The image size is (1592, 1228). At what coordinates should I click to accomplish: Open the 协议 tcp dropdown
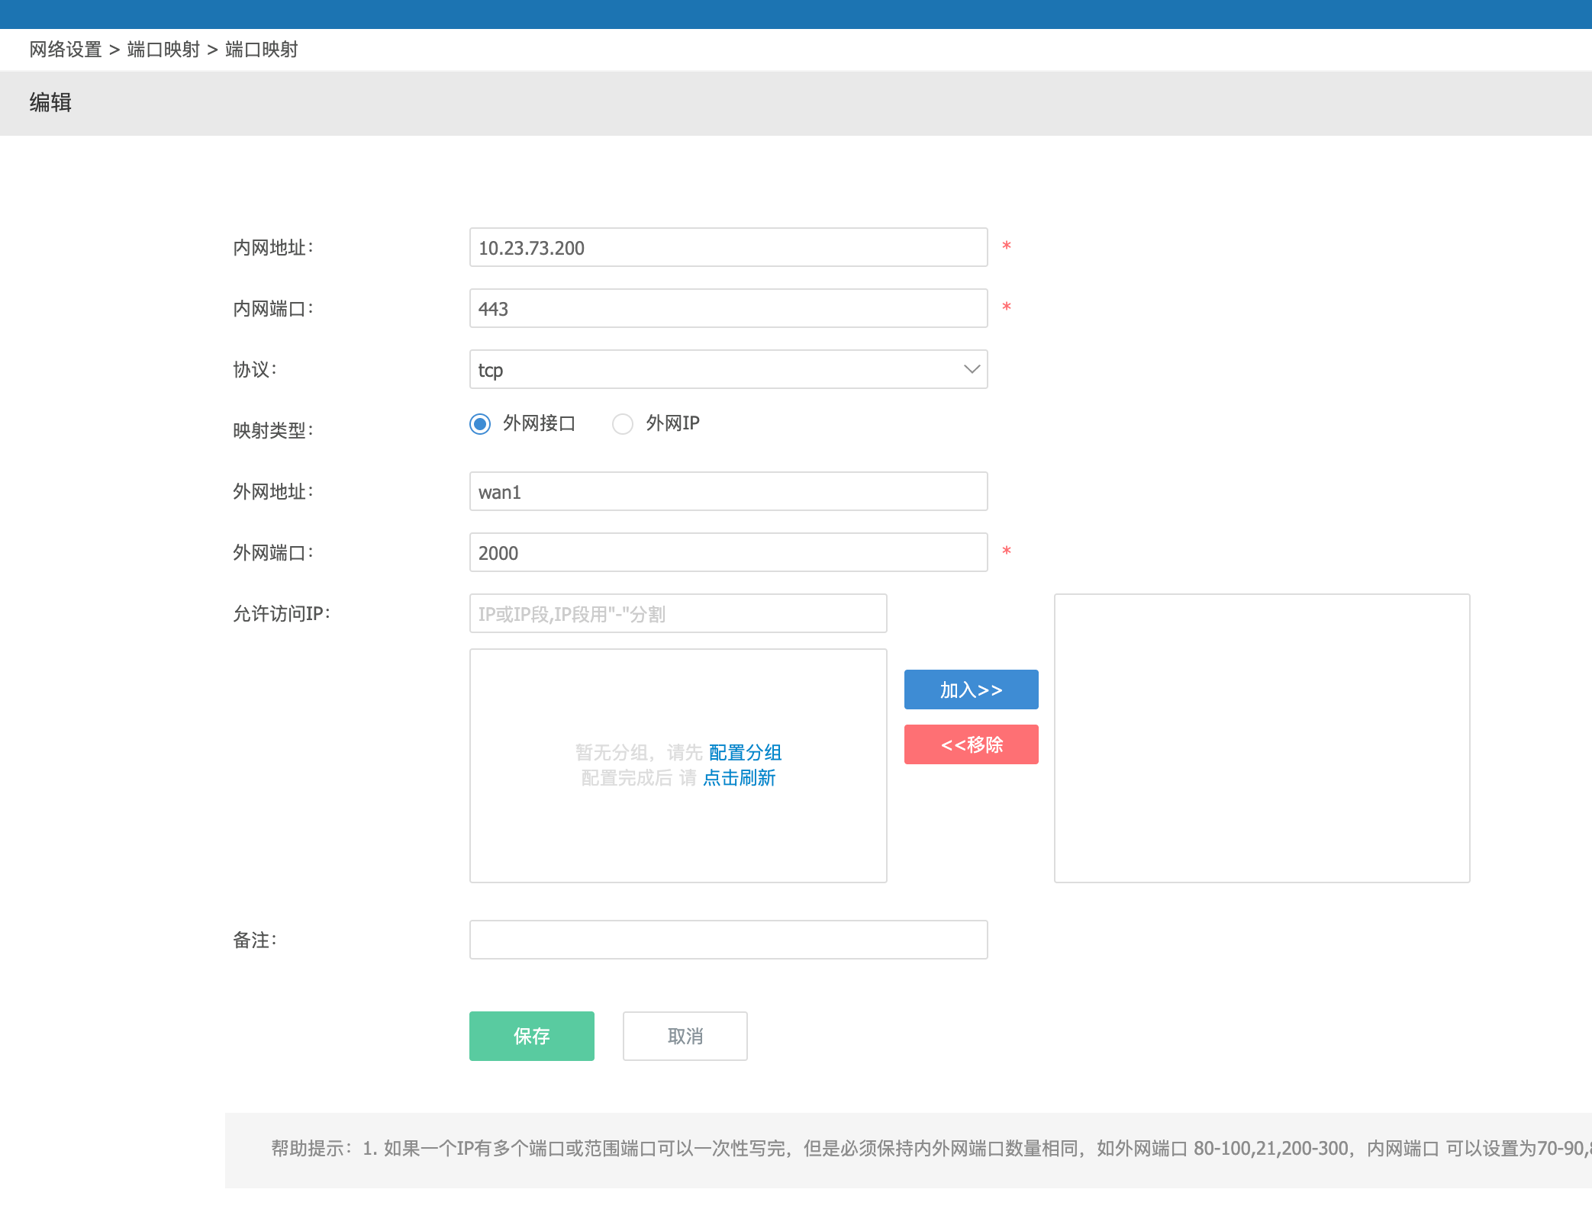717,370
